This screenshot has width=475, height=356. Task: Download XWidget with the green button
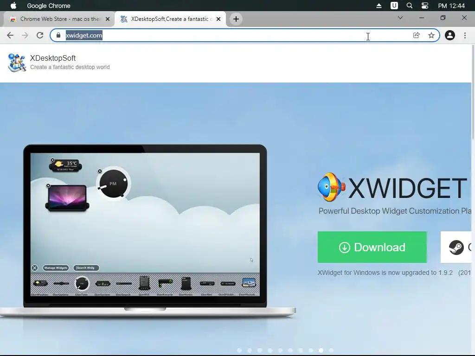click(x=372, y=248)
